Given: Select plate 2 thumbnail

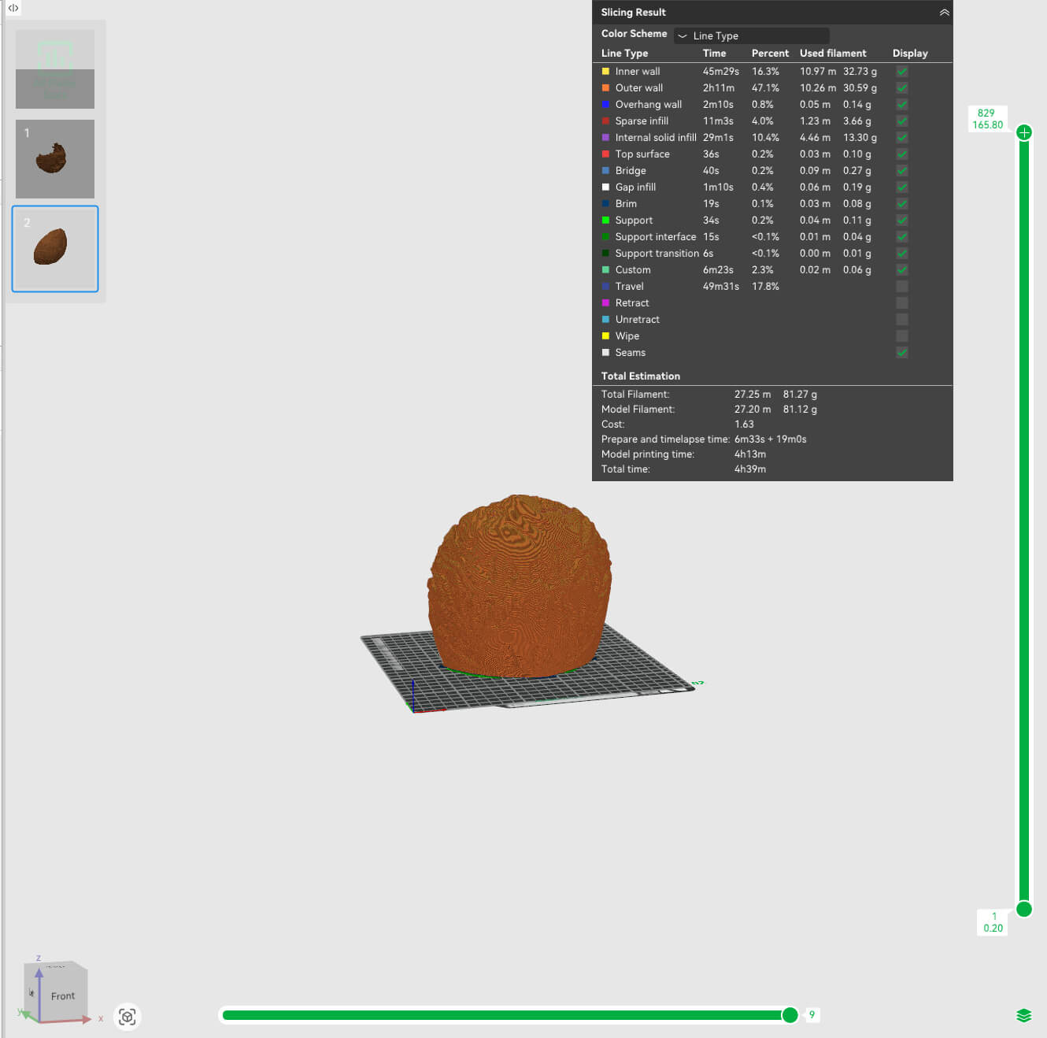Looking at the screenshot, I should (55, 249).
